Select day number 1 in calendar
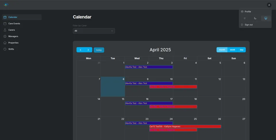The width and height of the screenshot is (276, 140). pos(124,63)
